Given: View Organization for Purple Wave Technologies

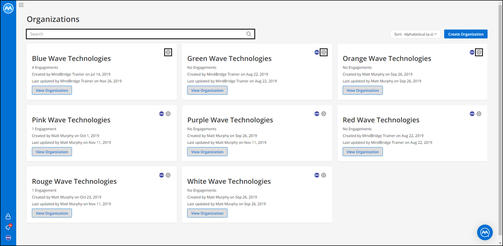Looking at the screenshot, I should tap(207, 152).
